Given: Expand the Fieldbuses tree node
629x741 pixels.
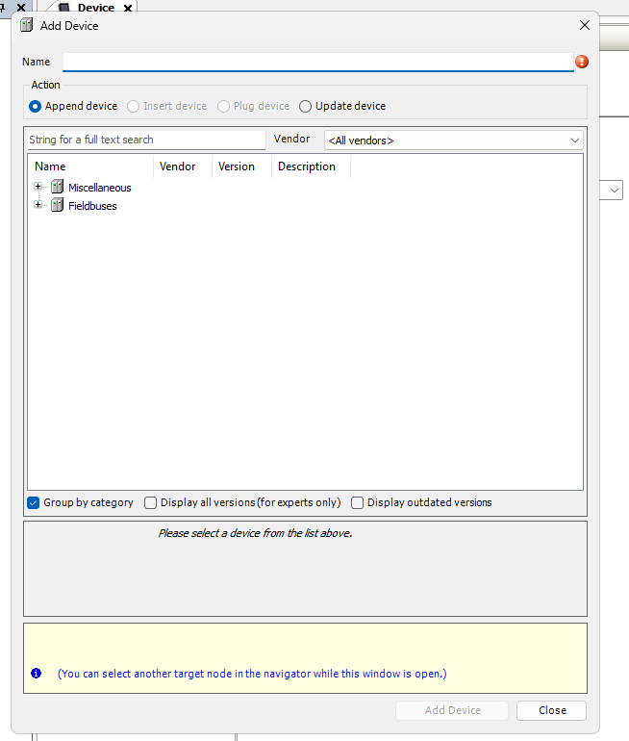Looking at the screenshot, I should [x=38, y=205].
